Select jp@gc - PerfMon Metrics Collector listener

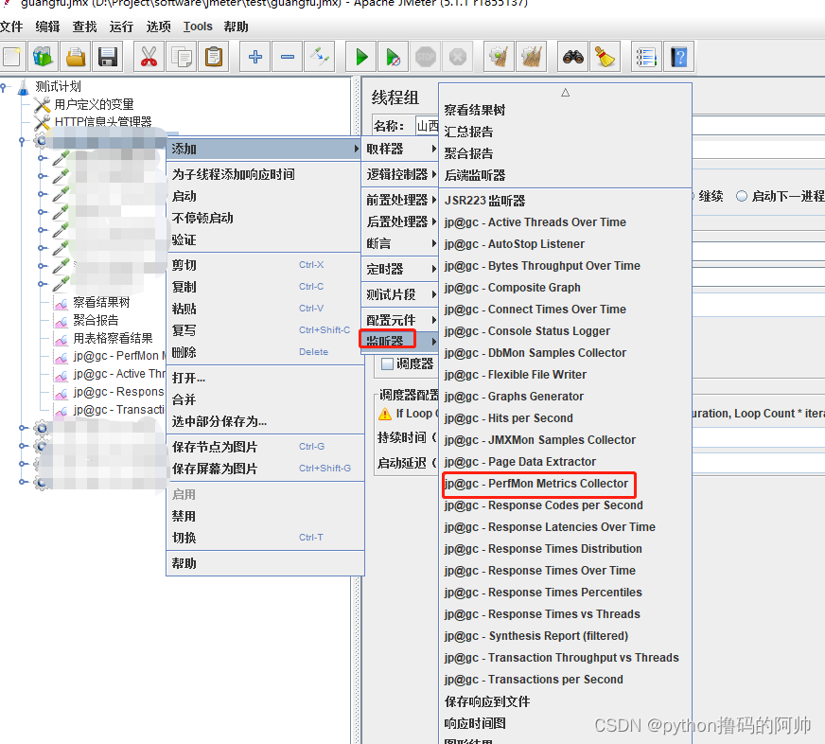[x=565, y=484]
